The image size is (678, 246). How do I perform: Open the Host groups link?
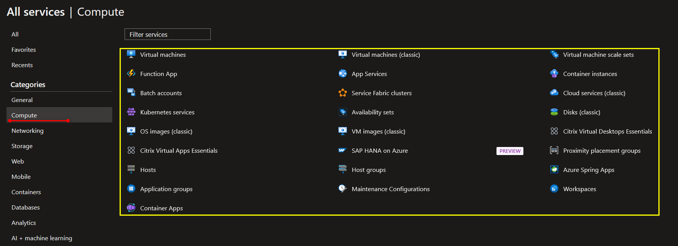[369, 170]
